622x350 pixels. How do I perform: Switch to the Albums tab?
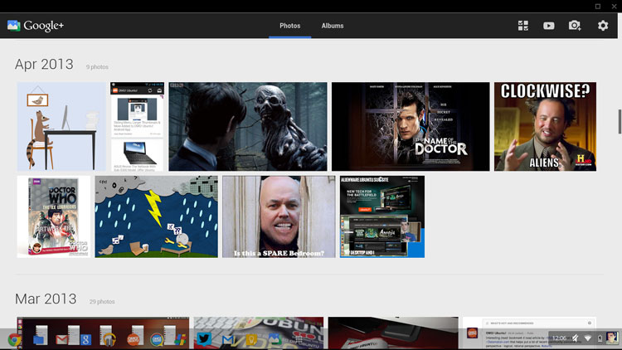[x=333, y=26]
